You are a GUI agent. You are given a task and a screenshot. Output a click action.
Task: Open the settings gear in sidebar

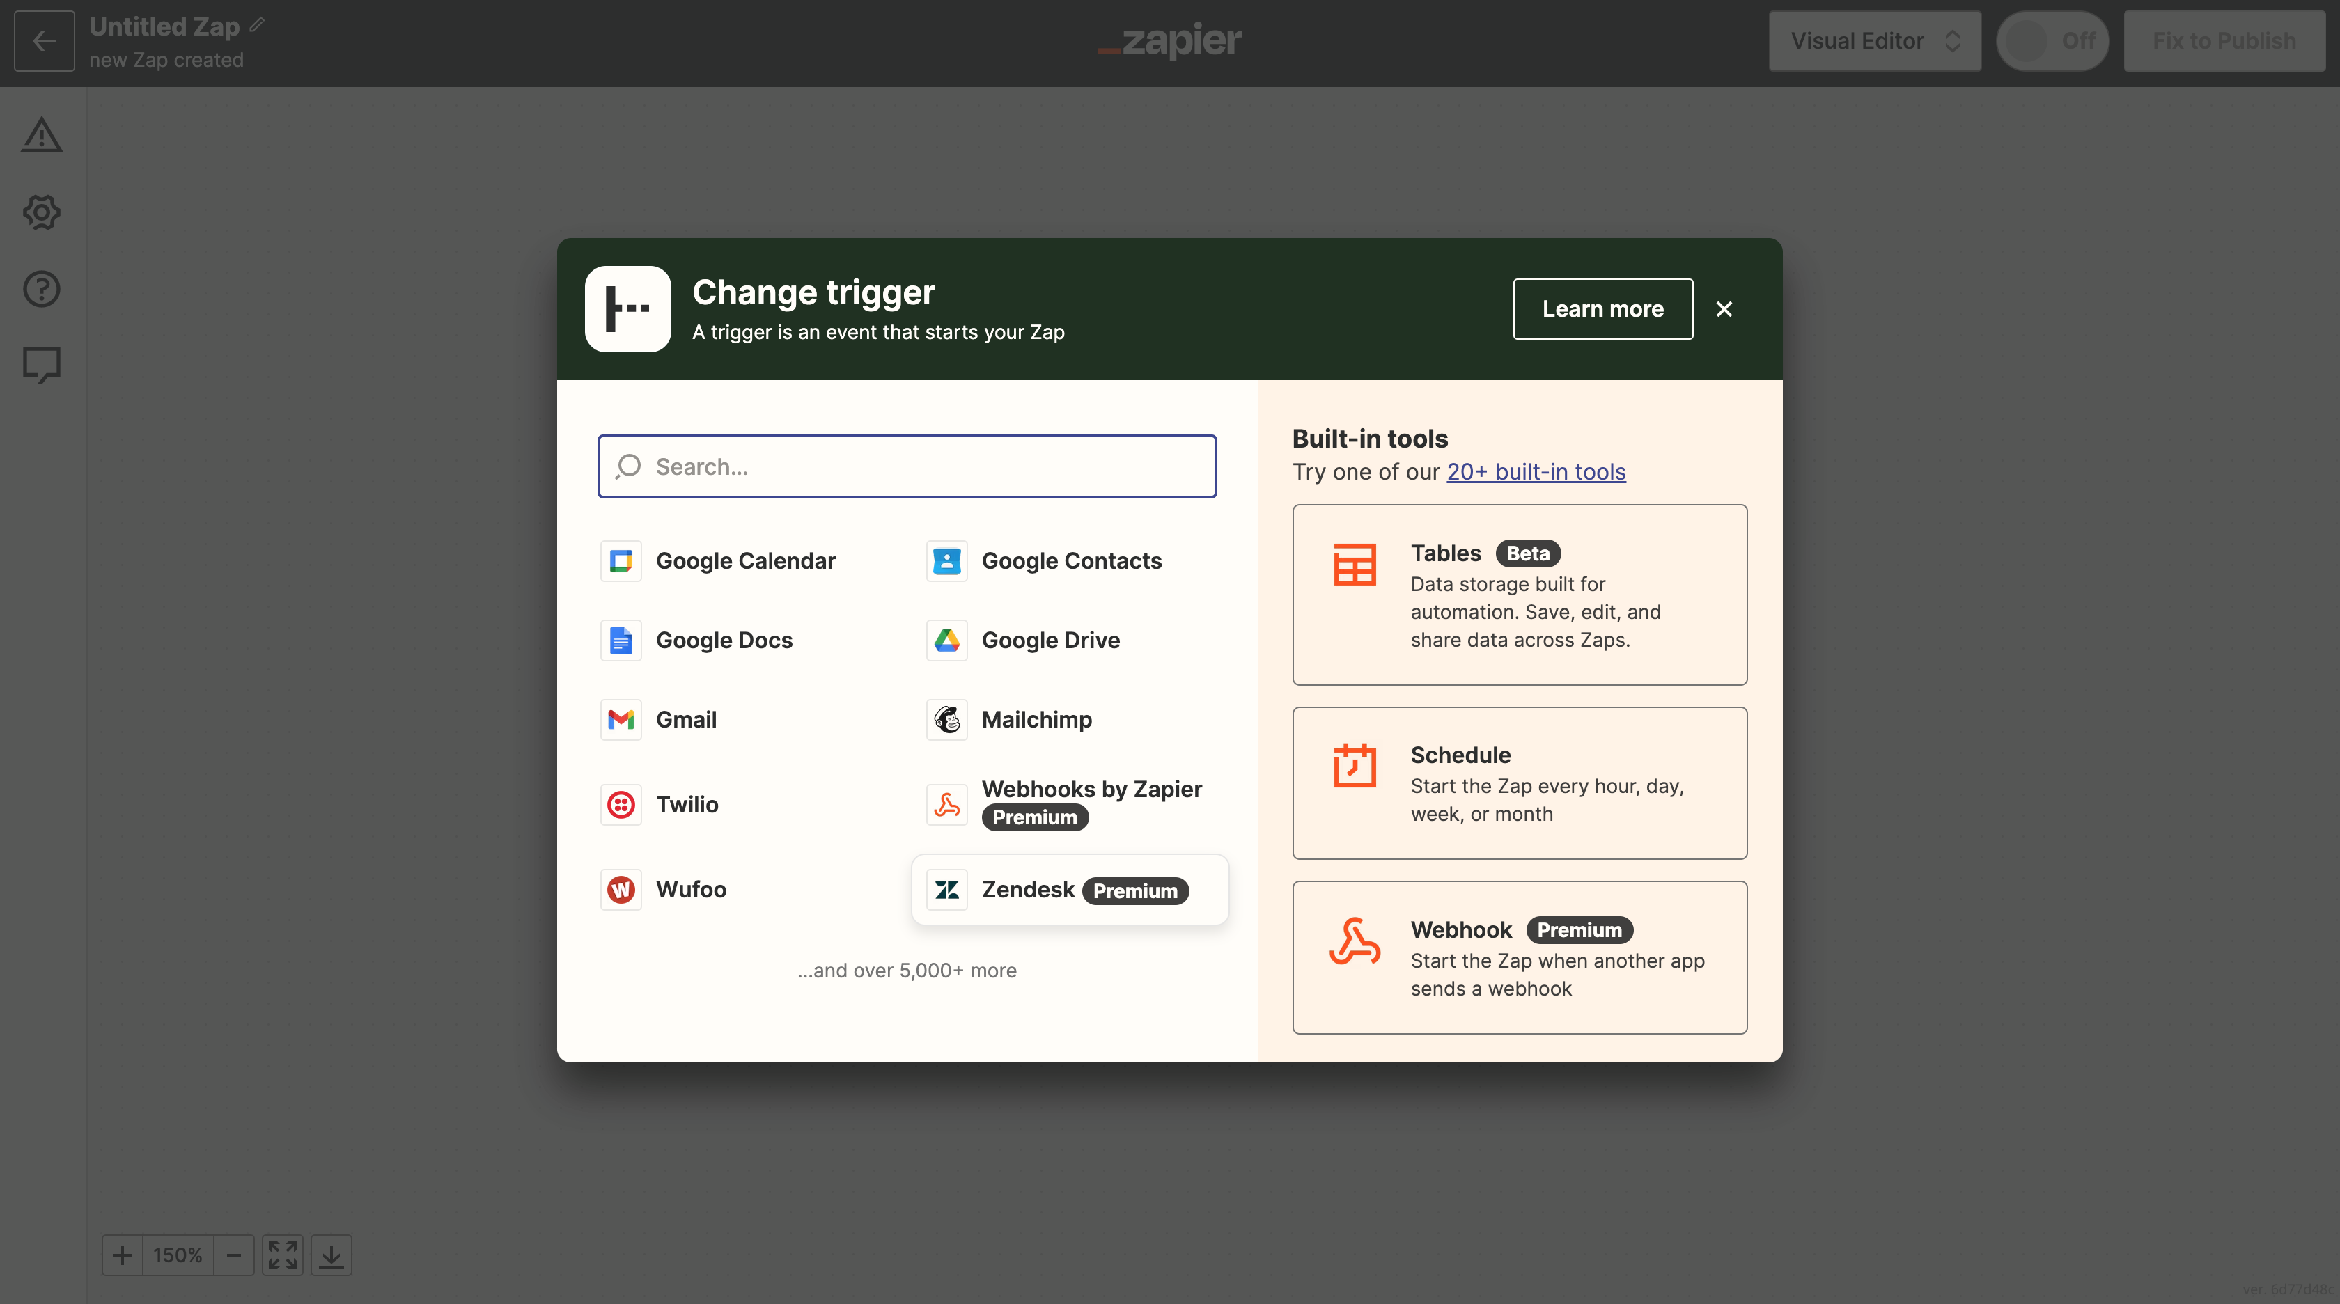coord(42,212)
